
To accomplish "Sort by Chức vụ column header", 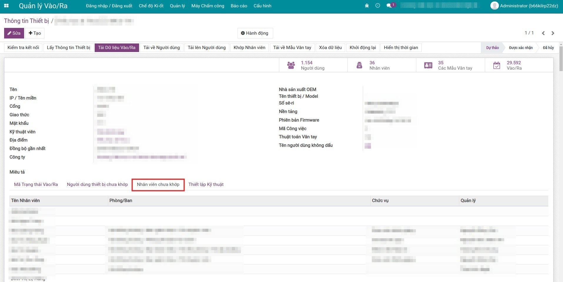I will tap(415, 201).
